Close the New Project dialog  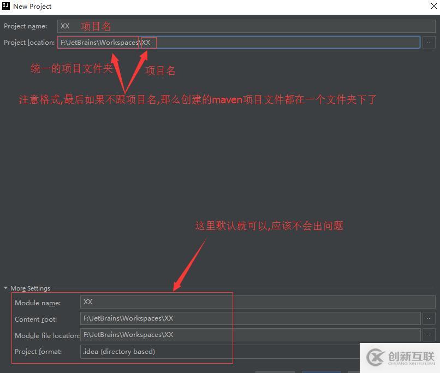[x=433, y=6]
